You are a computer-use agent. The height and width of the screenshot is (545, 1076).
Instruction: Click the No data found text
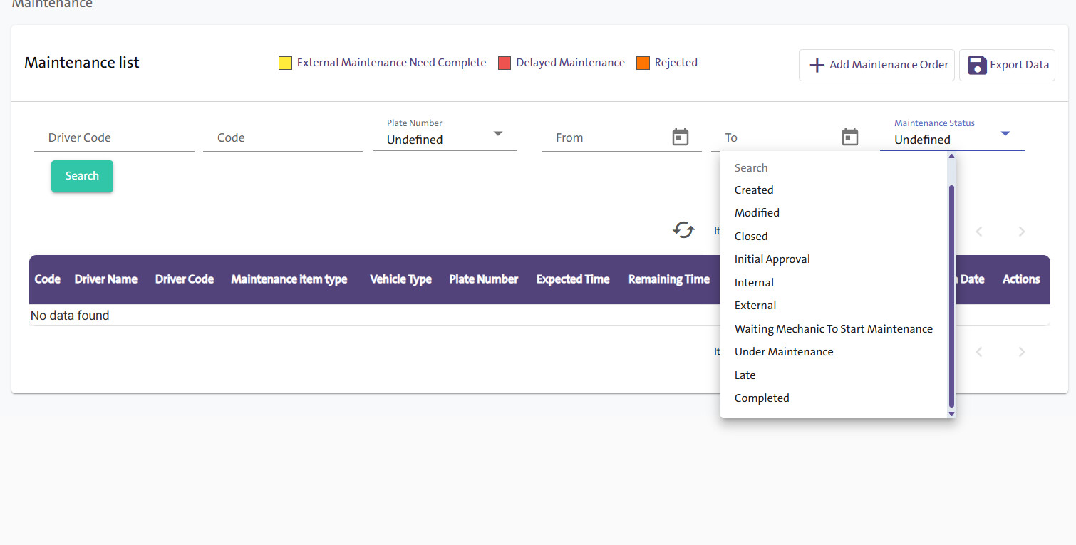[70, 316]
